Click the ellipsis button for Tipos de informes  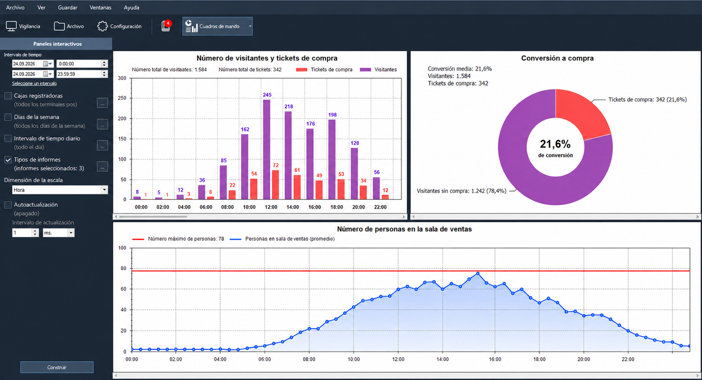[x=102, y=167]
